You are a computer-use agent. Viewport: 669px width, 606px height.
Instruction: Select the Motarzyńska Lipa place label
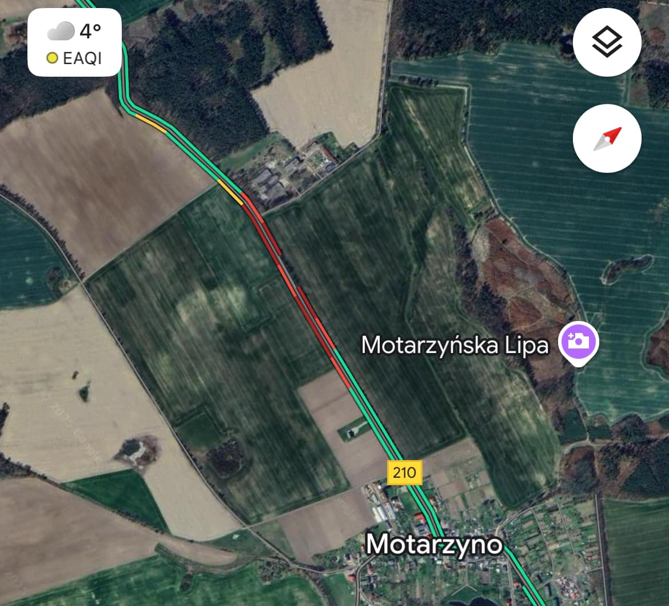pyautogui.click(x=455, y=345)
